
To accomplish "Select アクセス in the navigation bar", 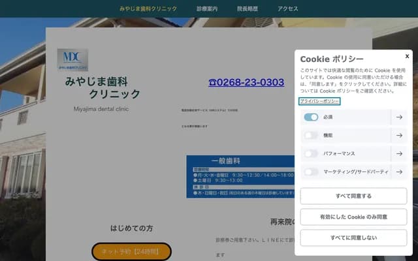I will pos(288,8).
